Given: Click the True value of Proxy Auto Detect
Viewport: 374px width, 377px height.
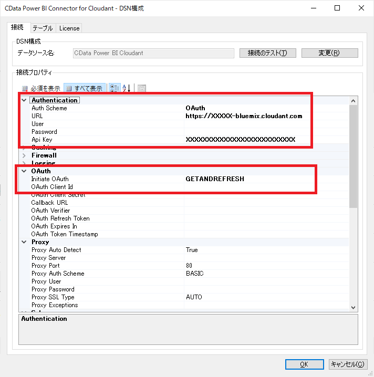Looking at the screenshot, I should pyautogui.click(x=192, y=250).
